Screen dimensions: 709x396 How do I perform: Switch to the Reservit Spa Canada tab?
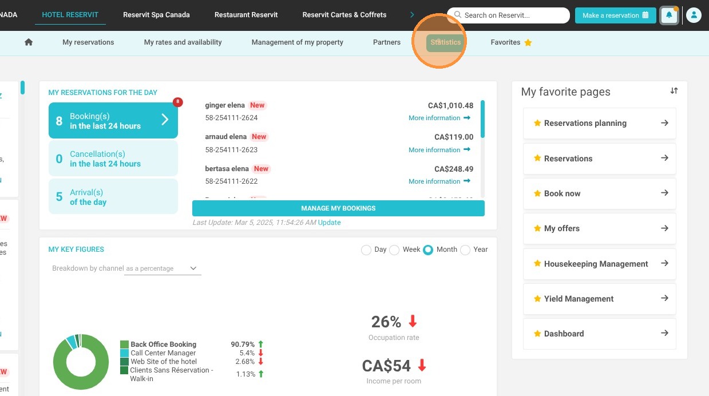156,15
